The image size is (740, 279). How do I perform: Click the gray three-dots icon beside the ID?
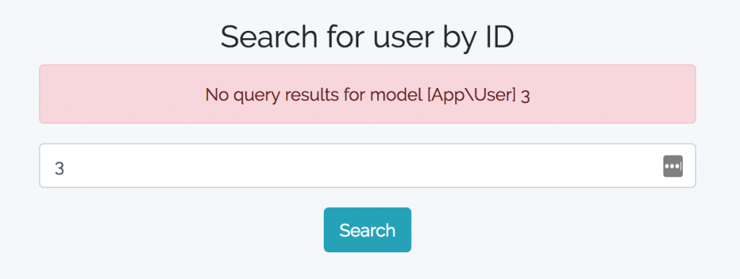pos(673,166)
